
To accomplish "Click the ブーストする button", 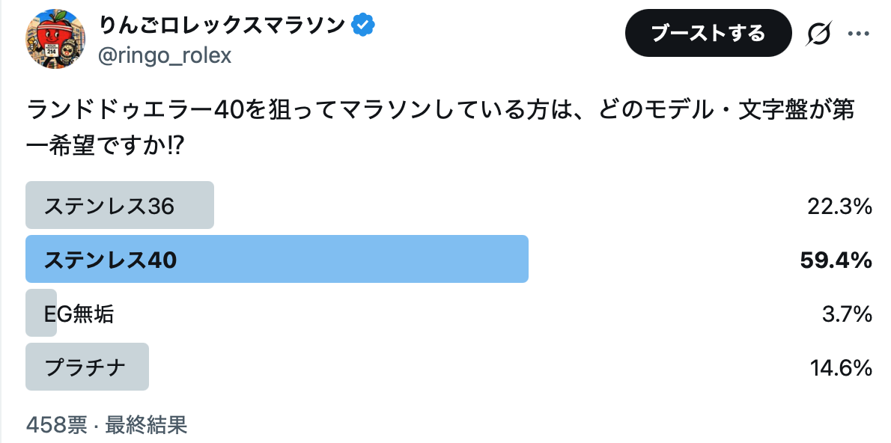I will [x=708, y=33].
